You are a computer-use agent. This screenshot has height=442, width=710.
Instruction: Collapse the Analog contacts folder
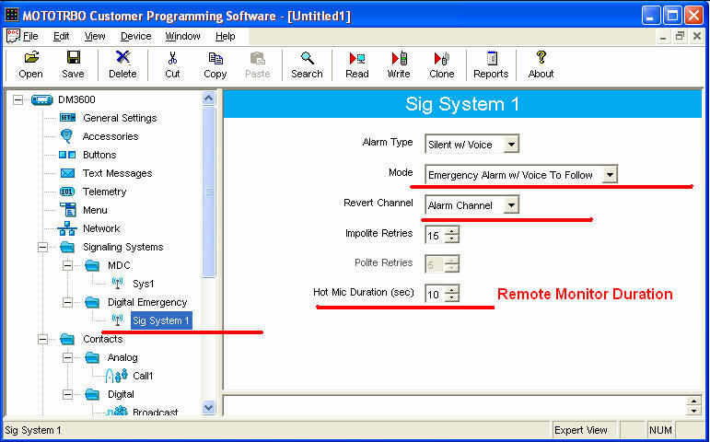(67, 357)
